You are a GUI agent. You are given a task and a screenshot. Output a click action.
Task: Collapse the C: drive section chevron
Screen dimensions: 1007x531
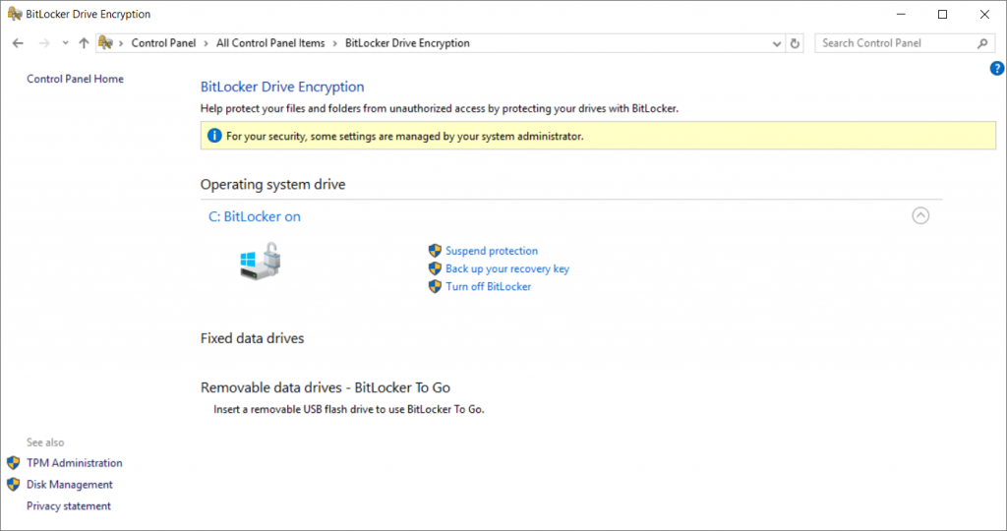click(920, 215)
